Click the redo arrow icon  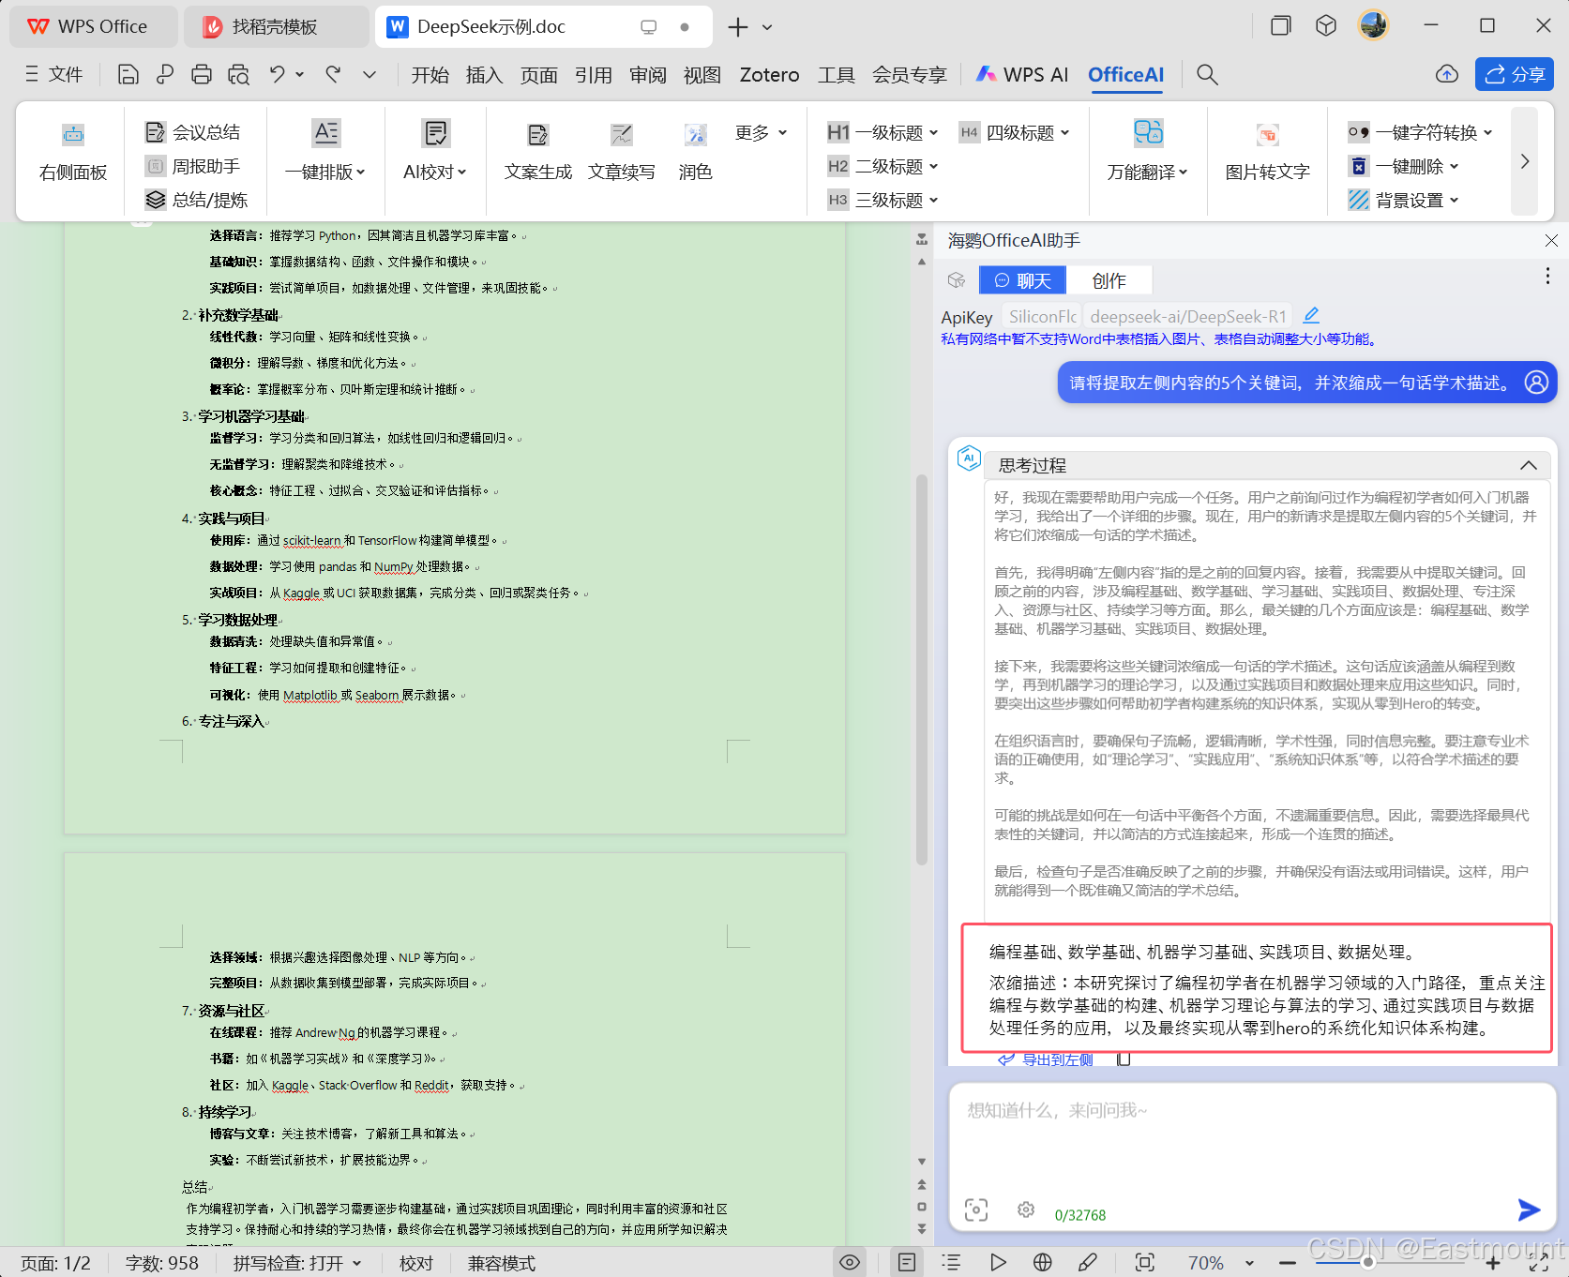(333, 74)
